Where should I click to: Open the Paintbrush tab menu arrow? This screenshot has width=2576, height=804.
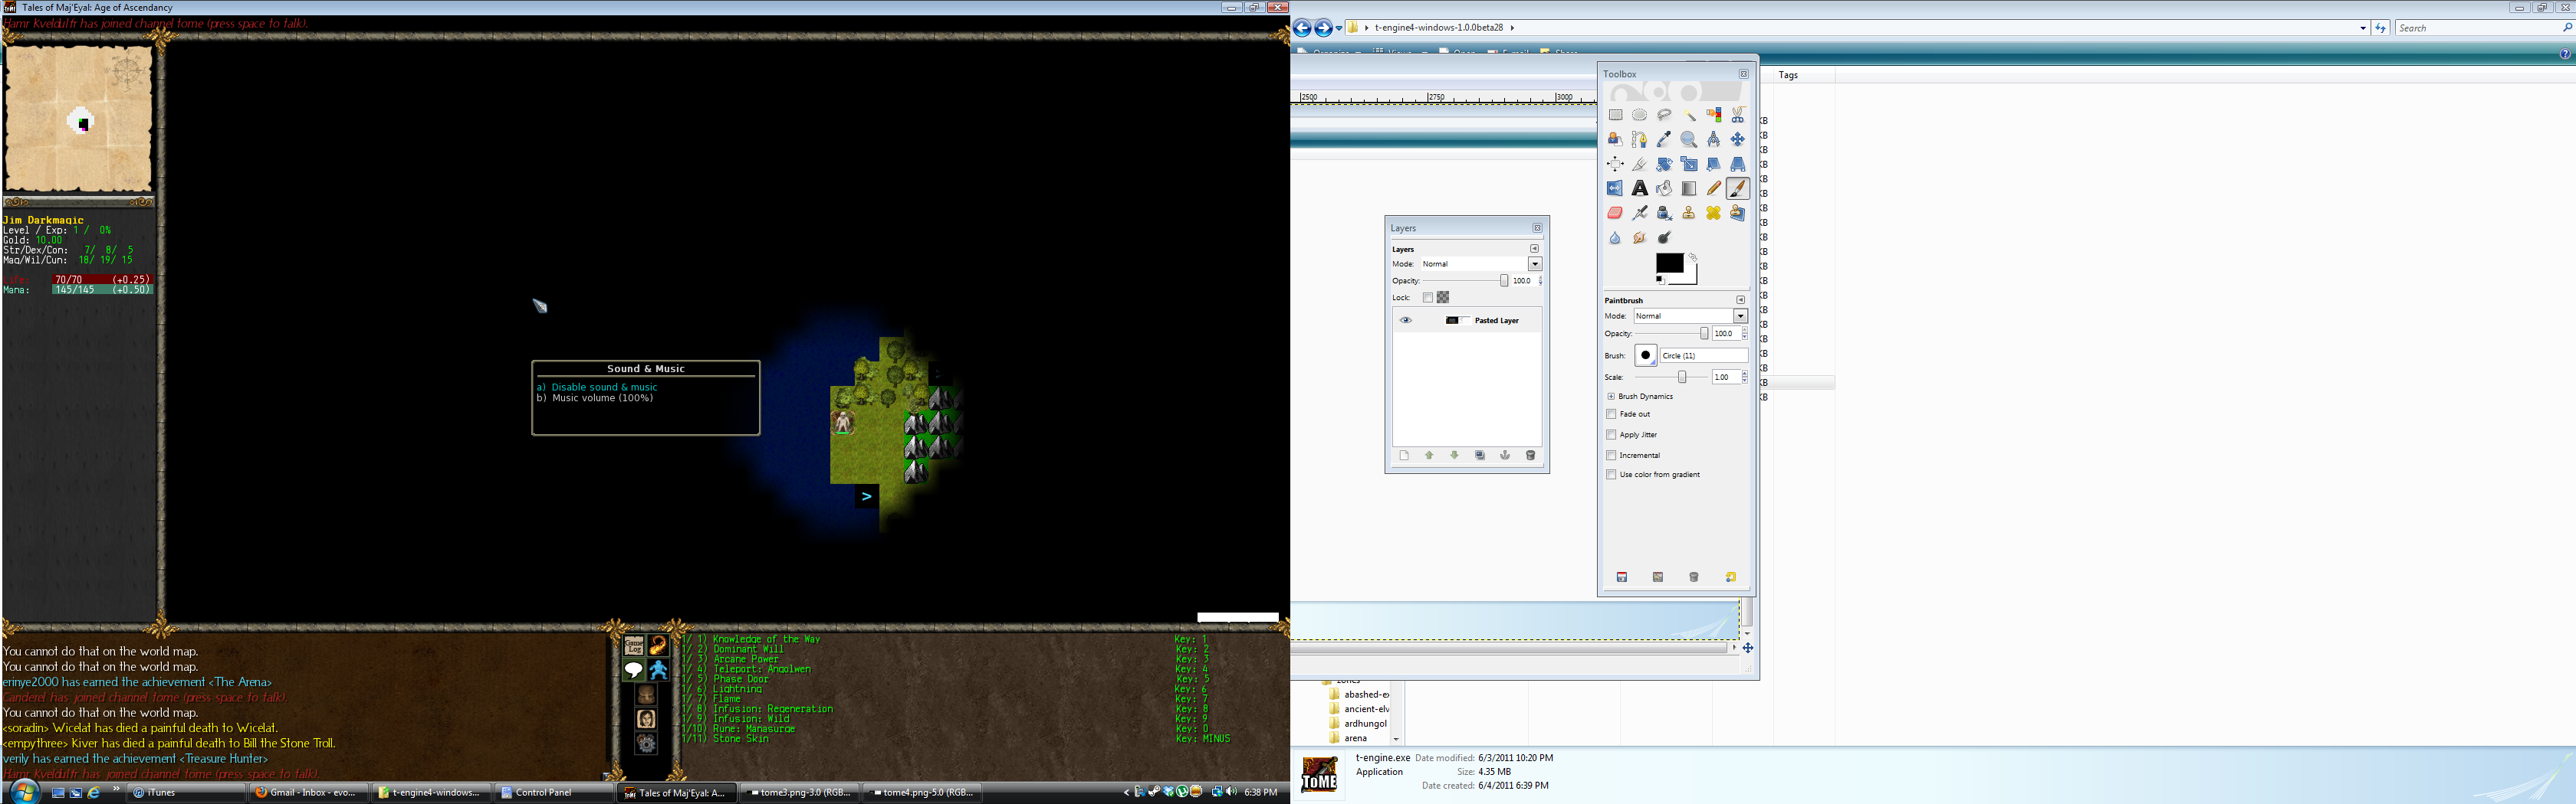pyautogui.click(x=1740, y=299)
